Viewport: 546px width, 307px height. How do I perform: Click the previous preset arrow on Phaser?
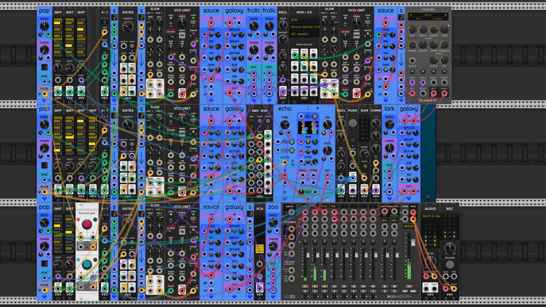point(411,15)
